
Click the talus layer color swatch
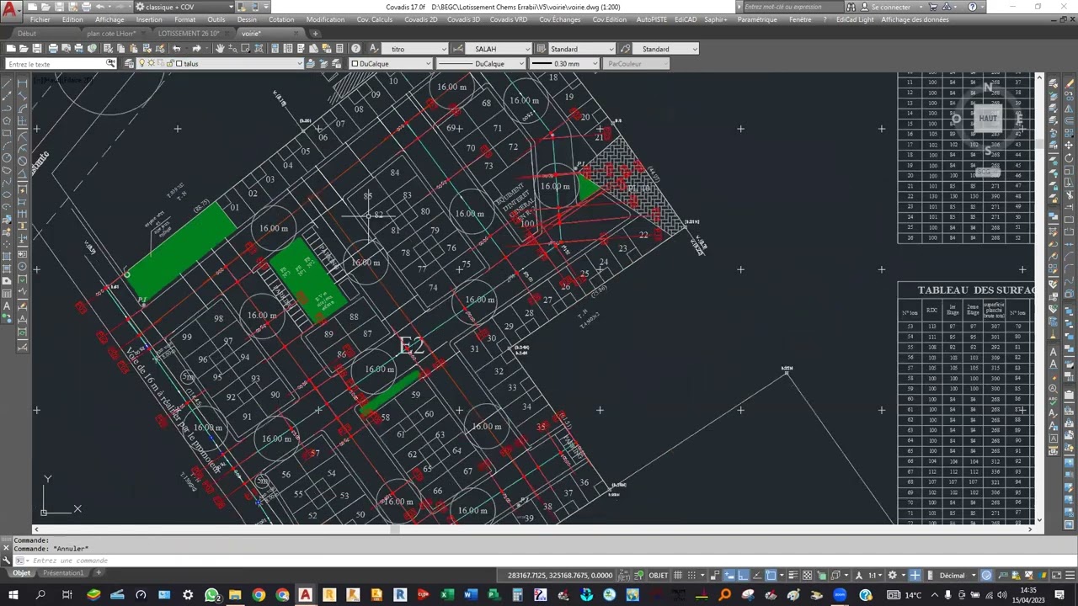[x=179, y=64]
